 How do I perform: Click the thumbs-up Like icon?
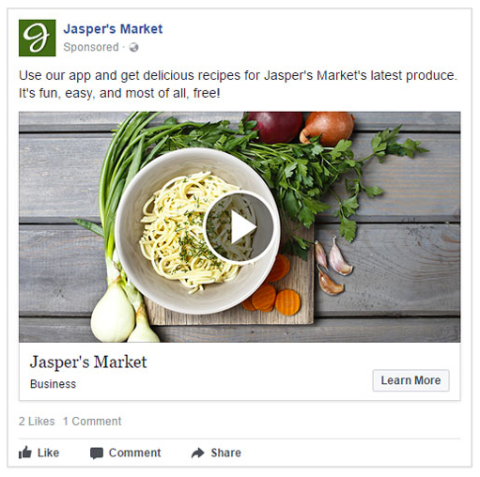tap(25, 453)
